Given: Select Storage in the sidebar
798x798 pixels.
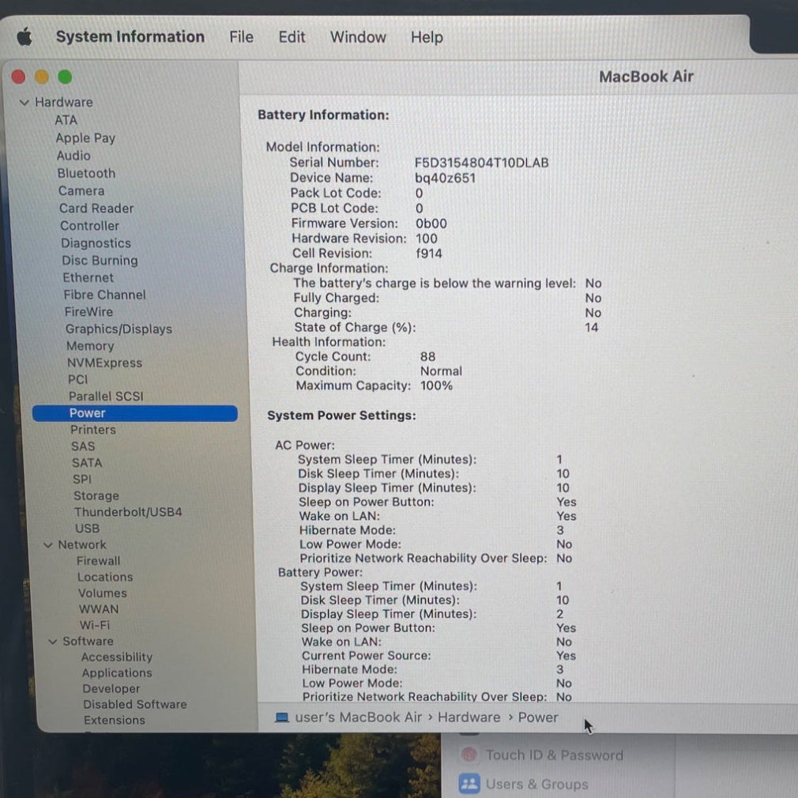Looking at the screenshot, I should coord(96,495).
